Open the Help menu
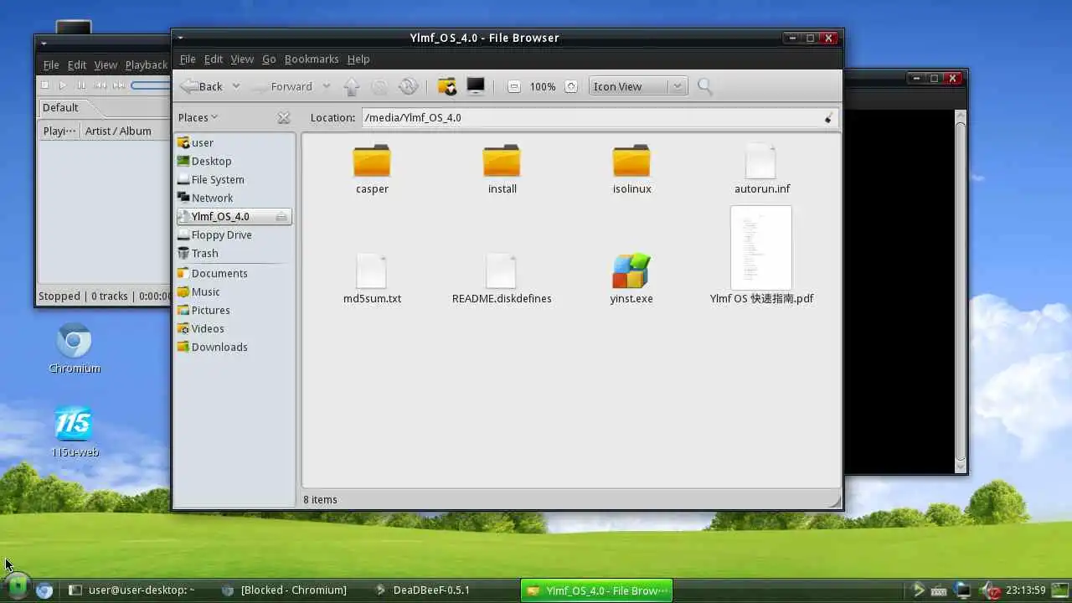This screenshot has width=1072, height=603. coord(358,59)
